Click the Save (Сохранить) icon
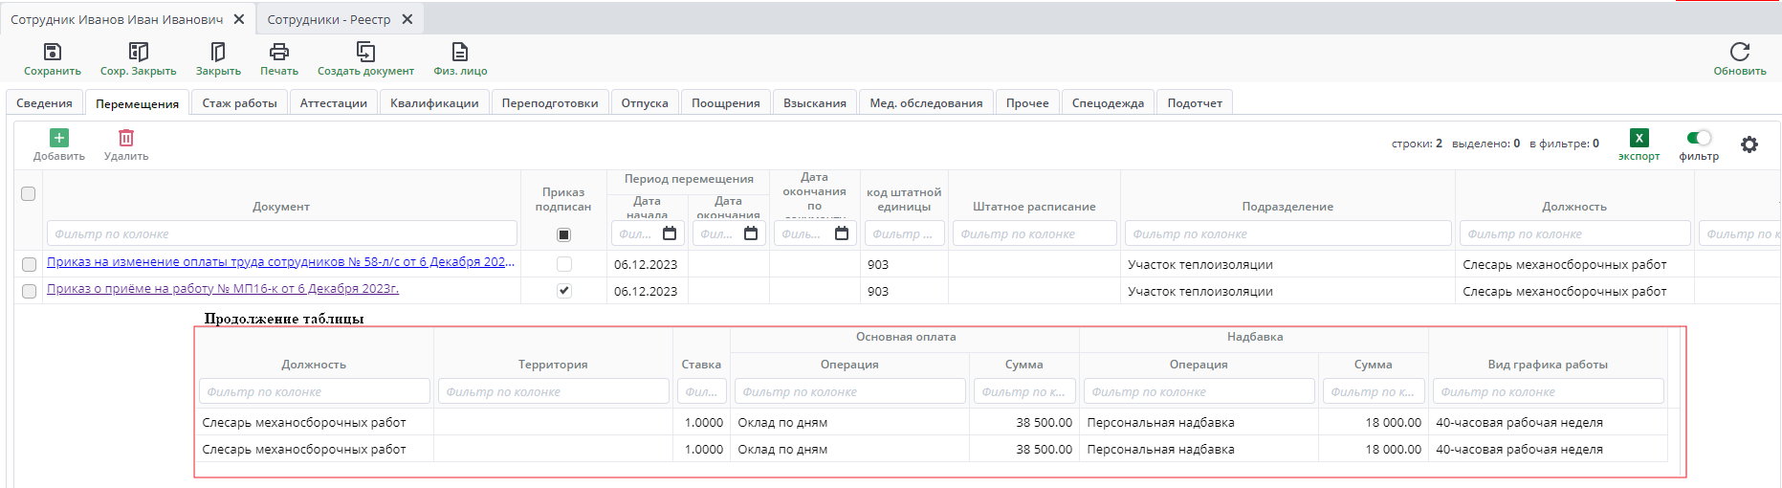Screen dimensions: 1782x488 pyautogui.click(x=53, y=53)
